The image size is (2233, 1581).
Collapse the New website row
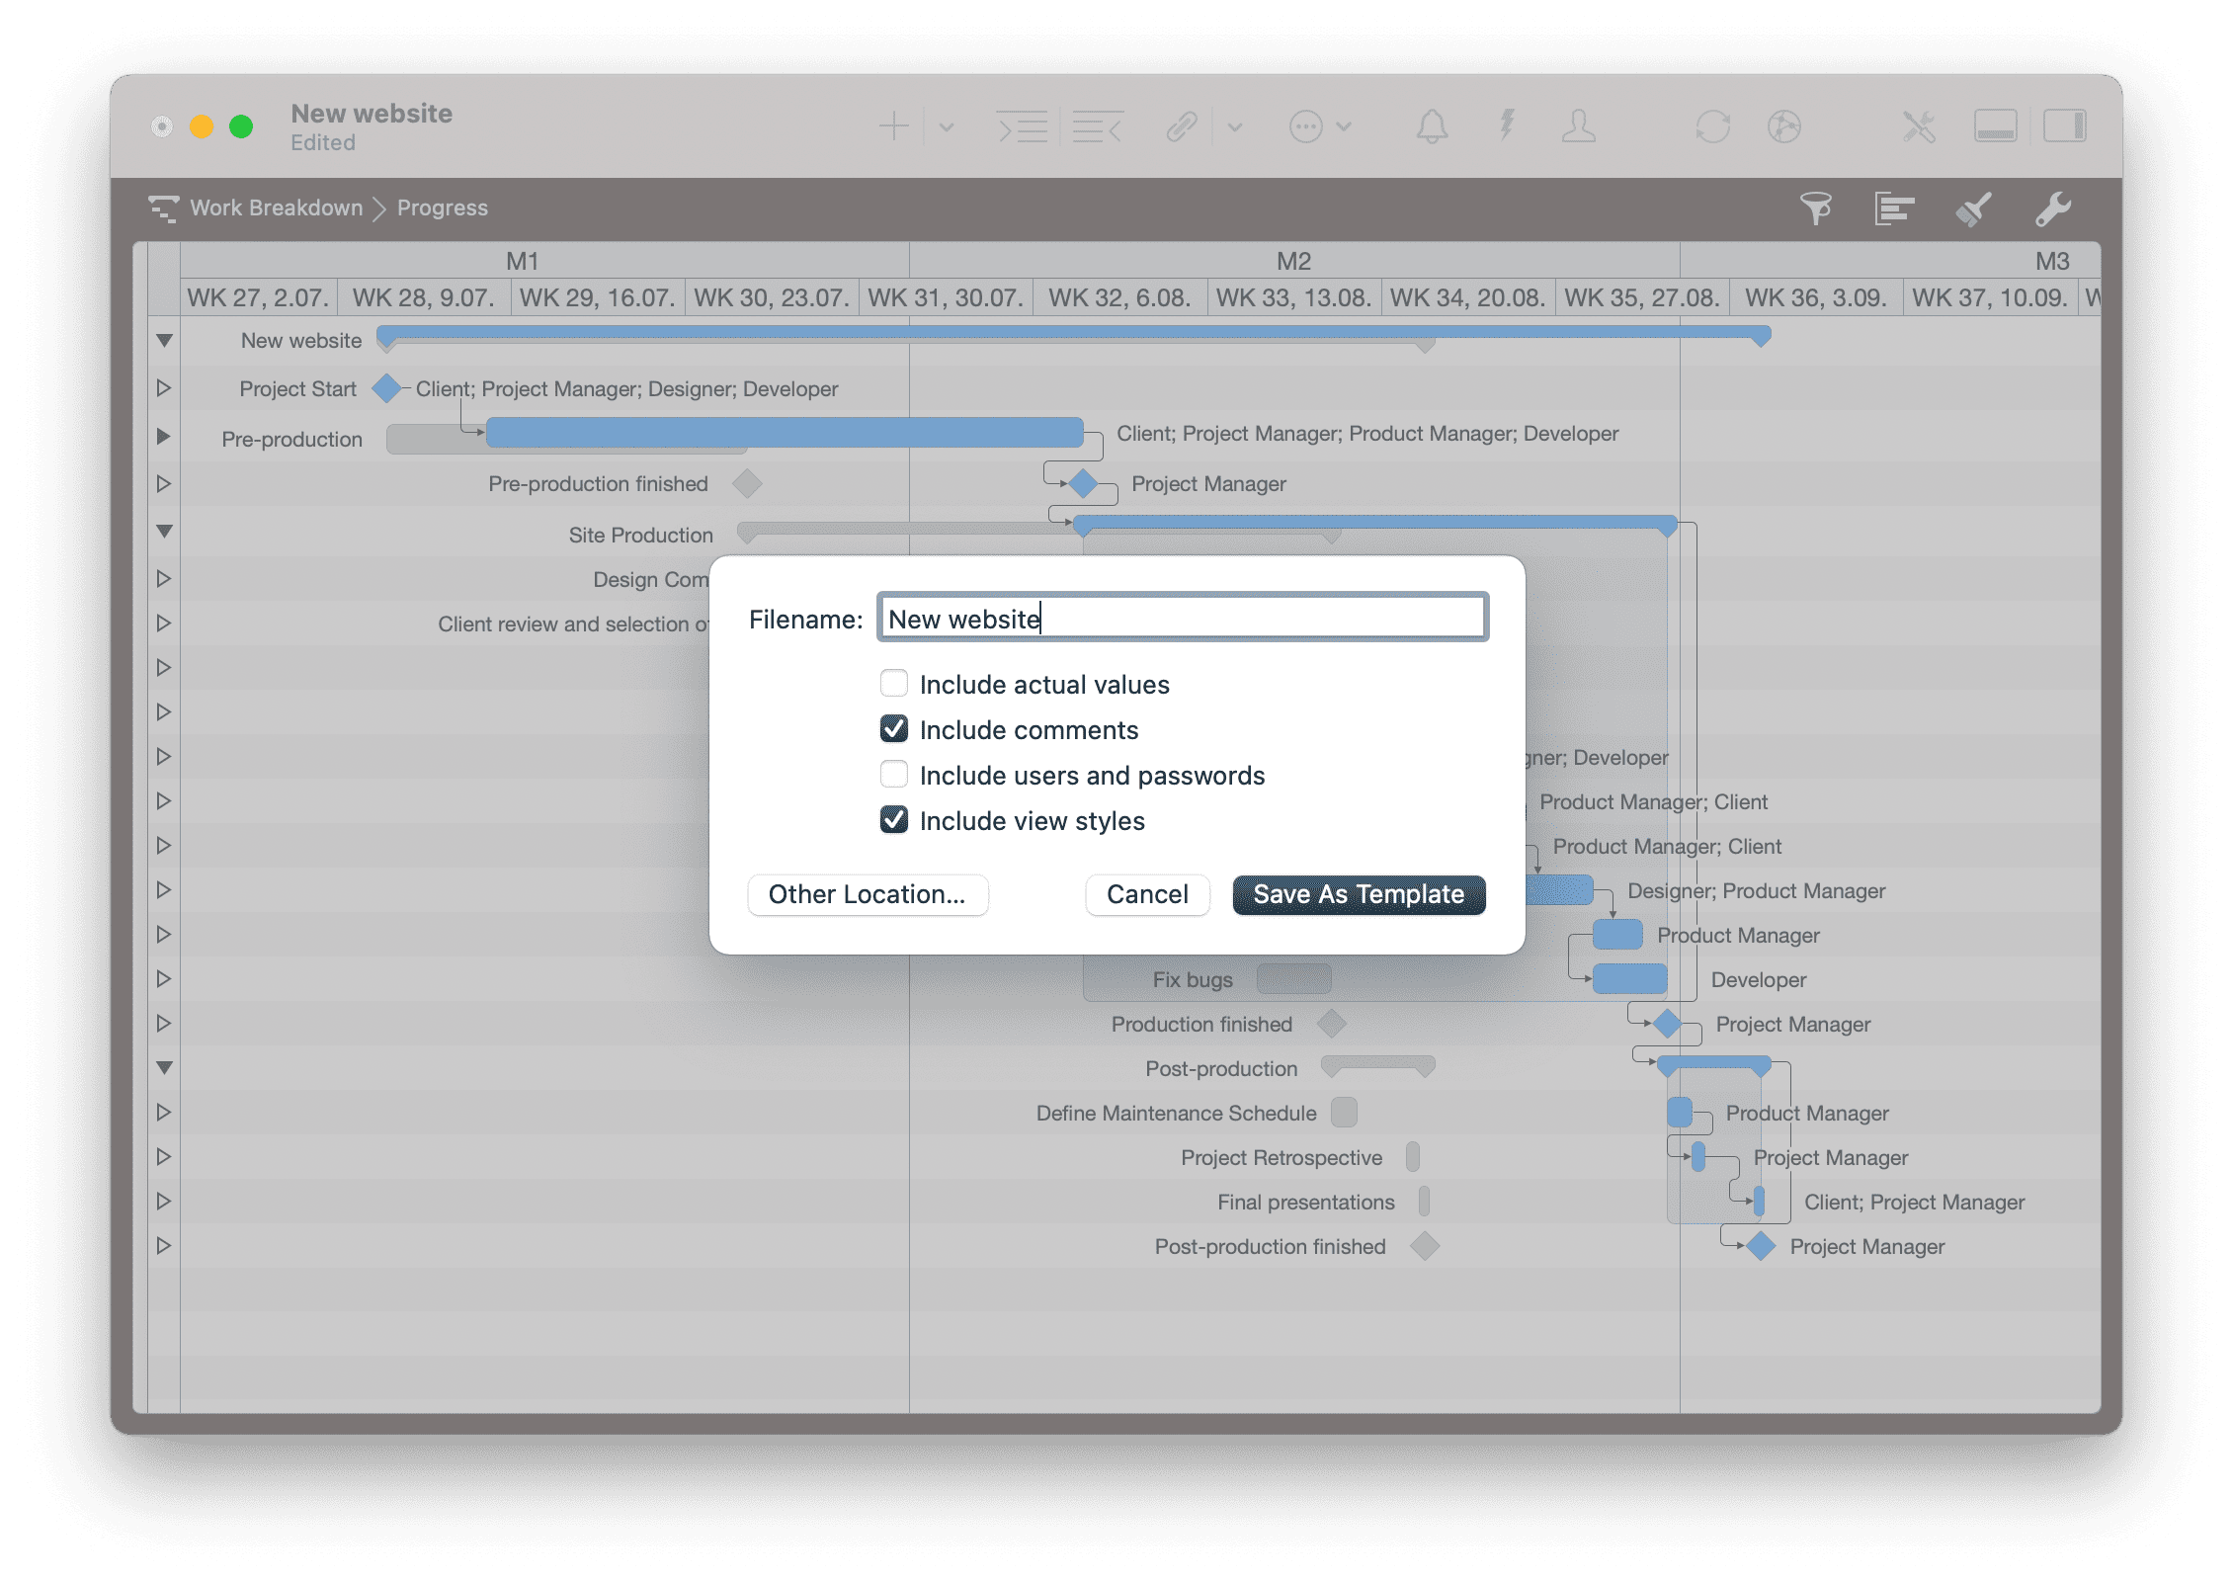pos(163,340)
